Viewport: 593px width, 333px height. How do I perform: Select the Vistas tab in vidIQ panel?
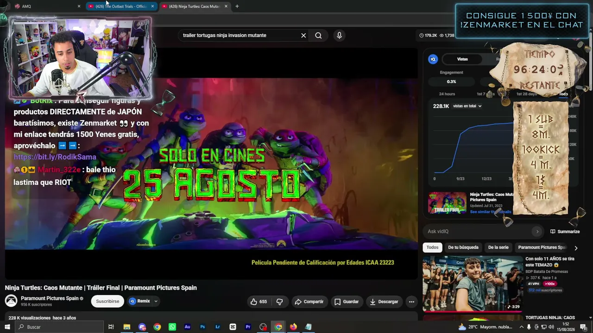(x=462, y=59)
